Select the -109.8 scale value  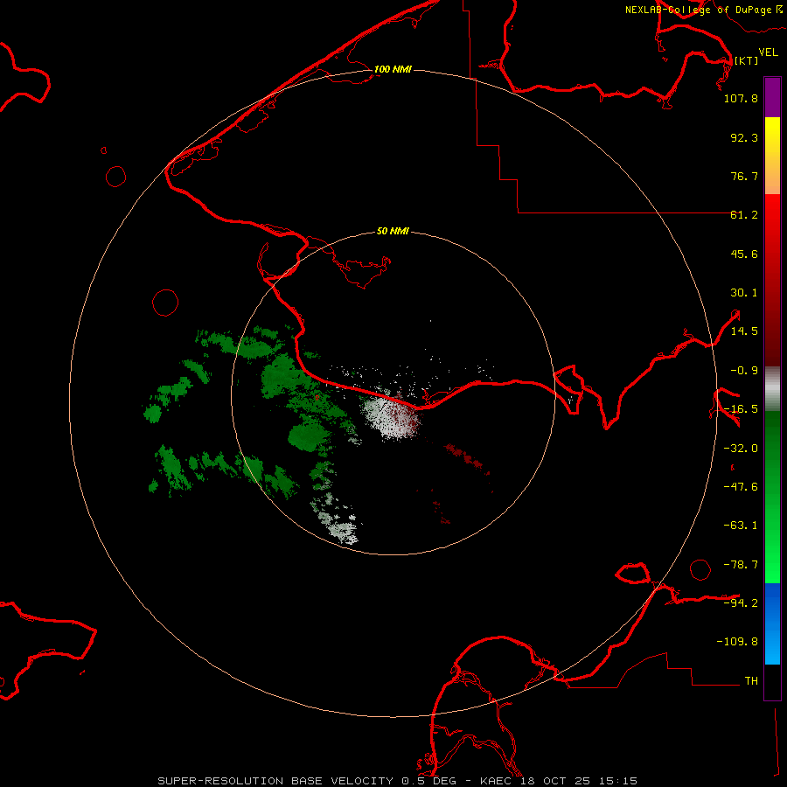point(737,642)
